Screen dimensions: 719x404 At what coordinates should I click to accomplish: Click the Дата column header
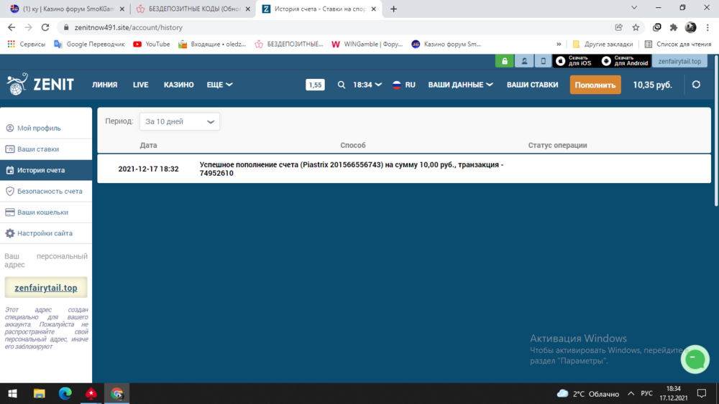(149, 145)
